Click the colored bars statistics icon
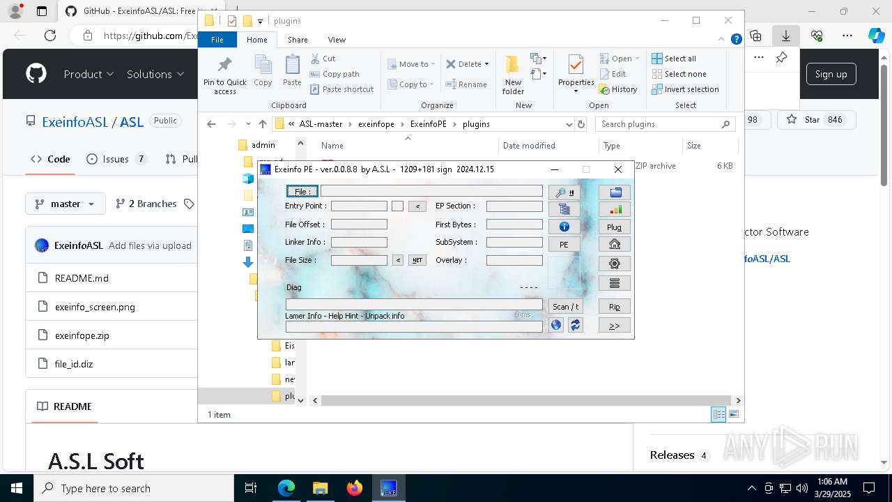Image resolution: width=892 pixels, height=502 pixels. pyautogui.click(x=615, y=209)
